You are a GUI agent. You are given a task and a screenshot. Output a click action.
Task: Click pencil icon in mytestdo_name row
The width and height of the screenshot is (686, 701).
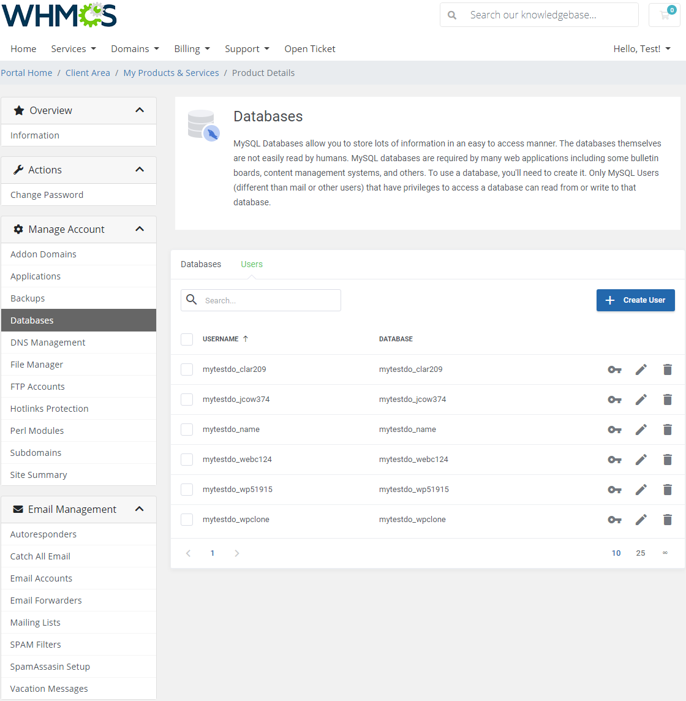pyautogui.click(x=641, y=430)
